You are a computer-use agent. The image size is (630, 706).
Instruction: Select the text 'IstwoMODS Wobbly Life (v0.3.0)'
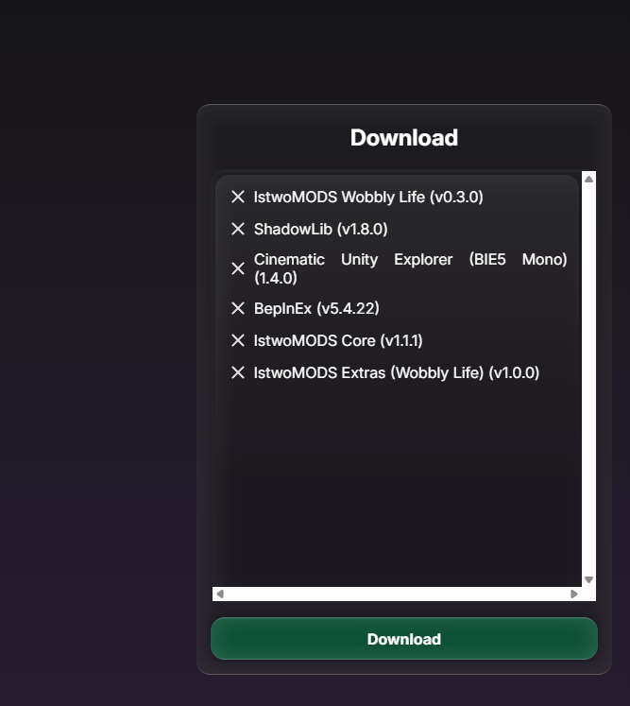pyautogui.click(x=368, y=198)
